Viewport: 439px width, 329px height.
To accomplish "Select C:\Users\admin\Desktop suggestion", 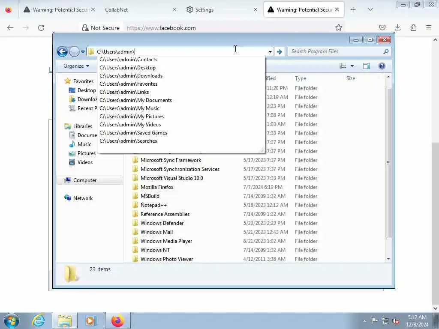I will tap(181, 68).
